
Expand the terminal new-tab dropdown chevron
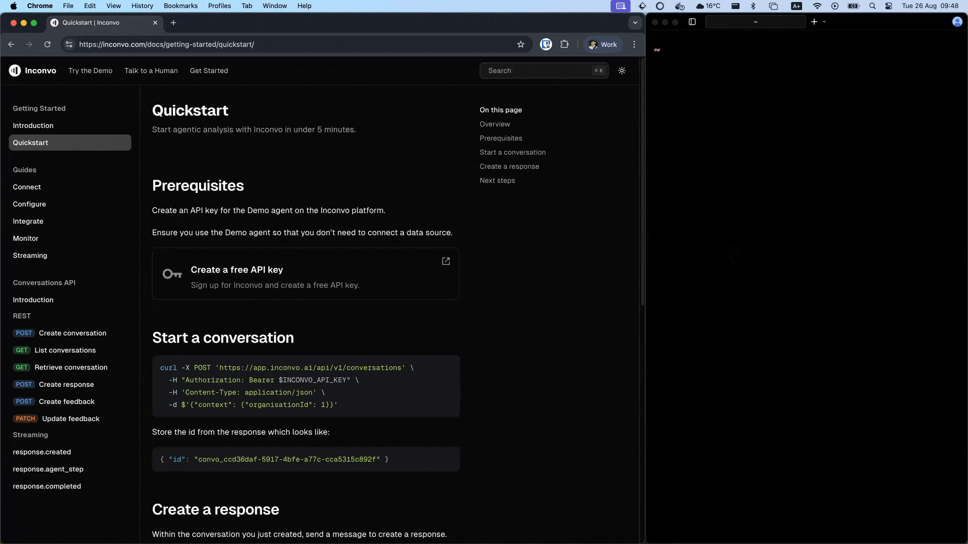[824, 22]
